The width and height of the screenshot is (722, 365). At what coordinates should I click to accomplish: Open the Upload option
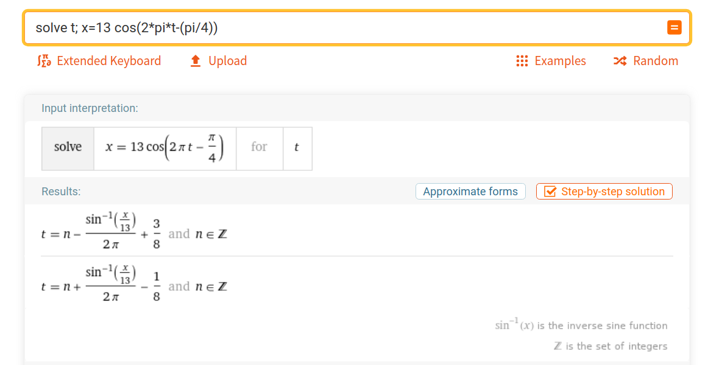219,61
